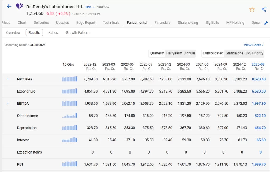Click Expenditure value 6,530.50
Image resolution: width=270 pixels, height=172 pixels.
point(259,91)
